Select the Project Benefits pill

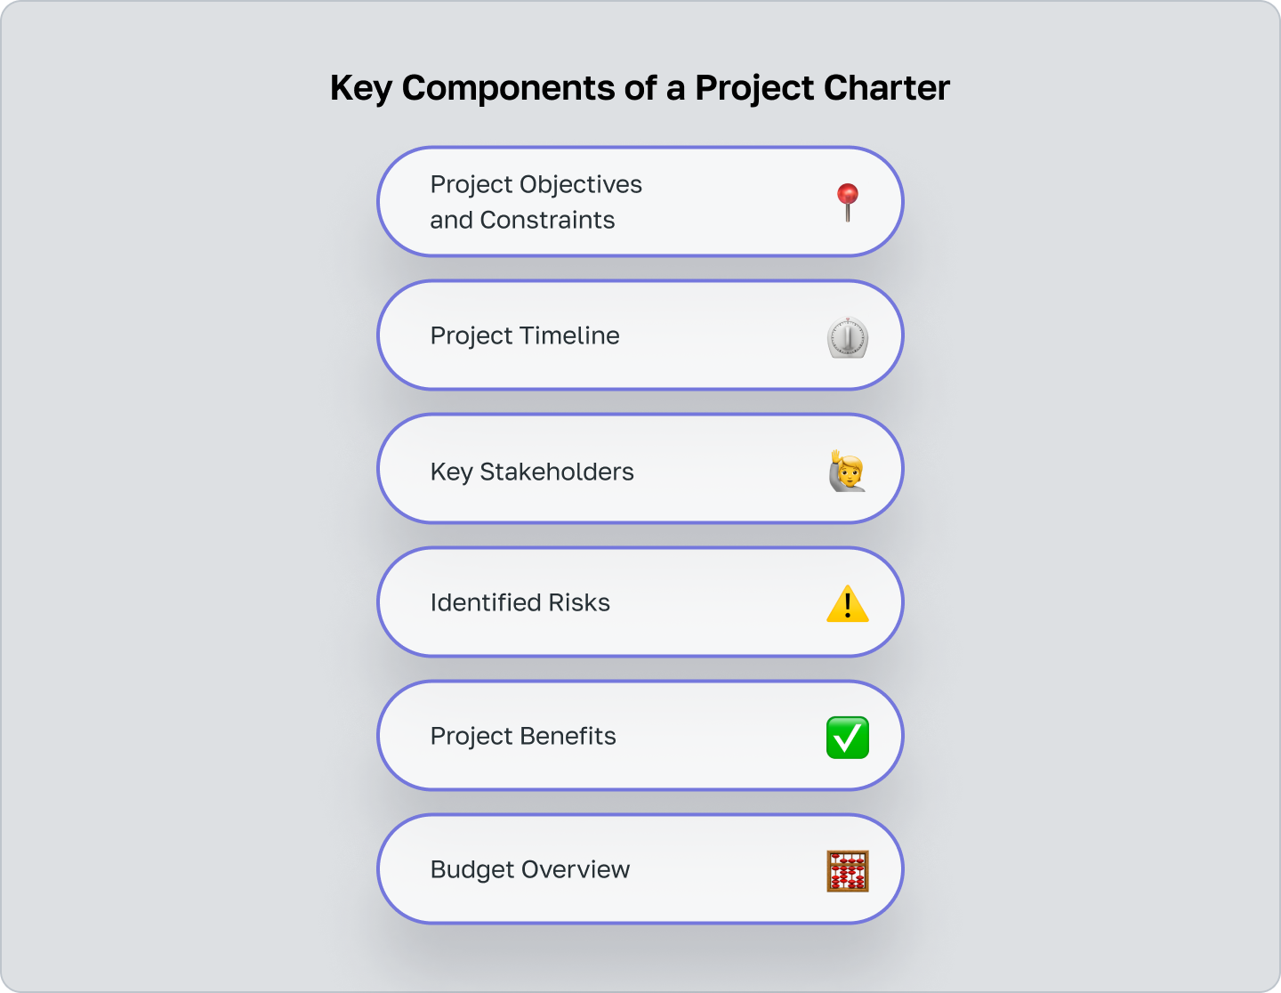640,736
